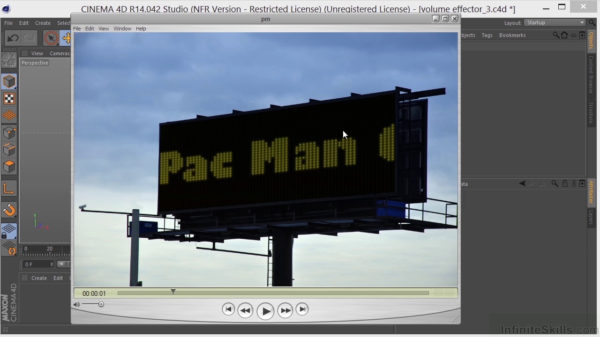600x337 pixels.
Task: Click Object Manager new window plus icon
Action: [582, 35]
